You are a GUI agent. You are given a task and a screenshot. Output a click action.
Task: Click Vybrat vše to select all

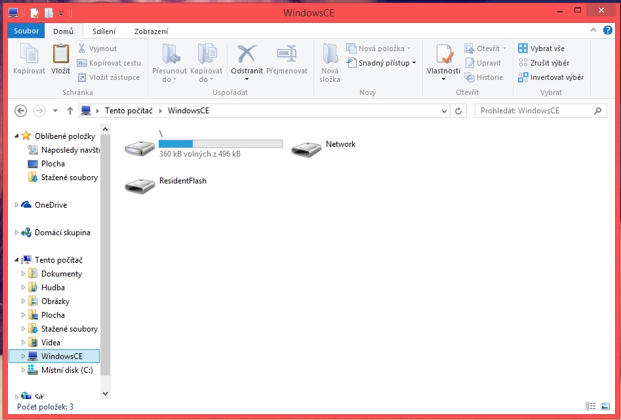[542, 48]
